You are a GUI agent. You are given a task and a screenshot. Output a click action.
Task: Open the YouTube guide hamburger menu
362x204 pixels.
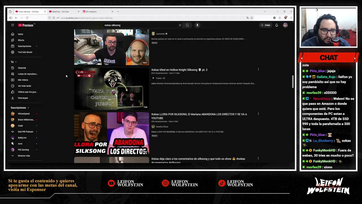12,25
